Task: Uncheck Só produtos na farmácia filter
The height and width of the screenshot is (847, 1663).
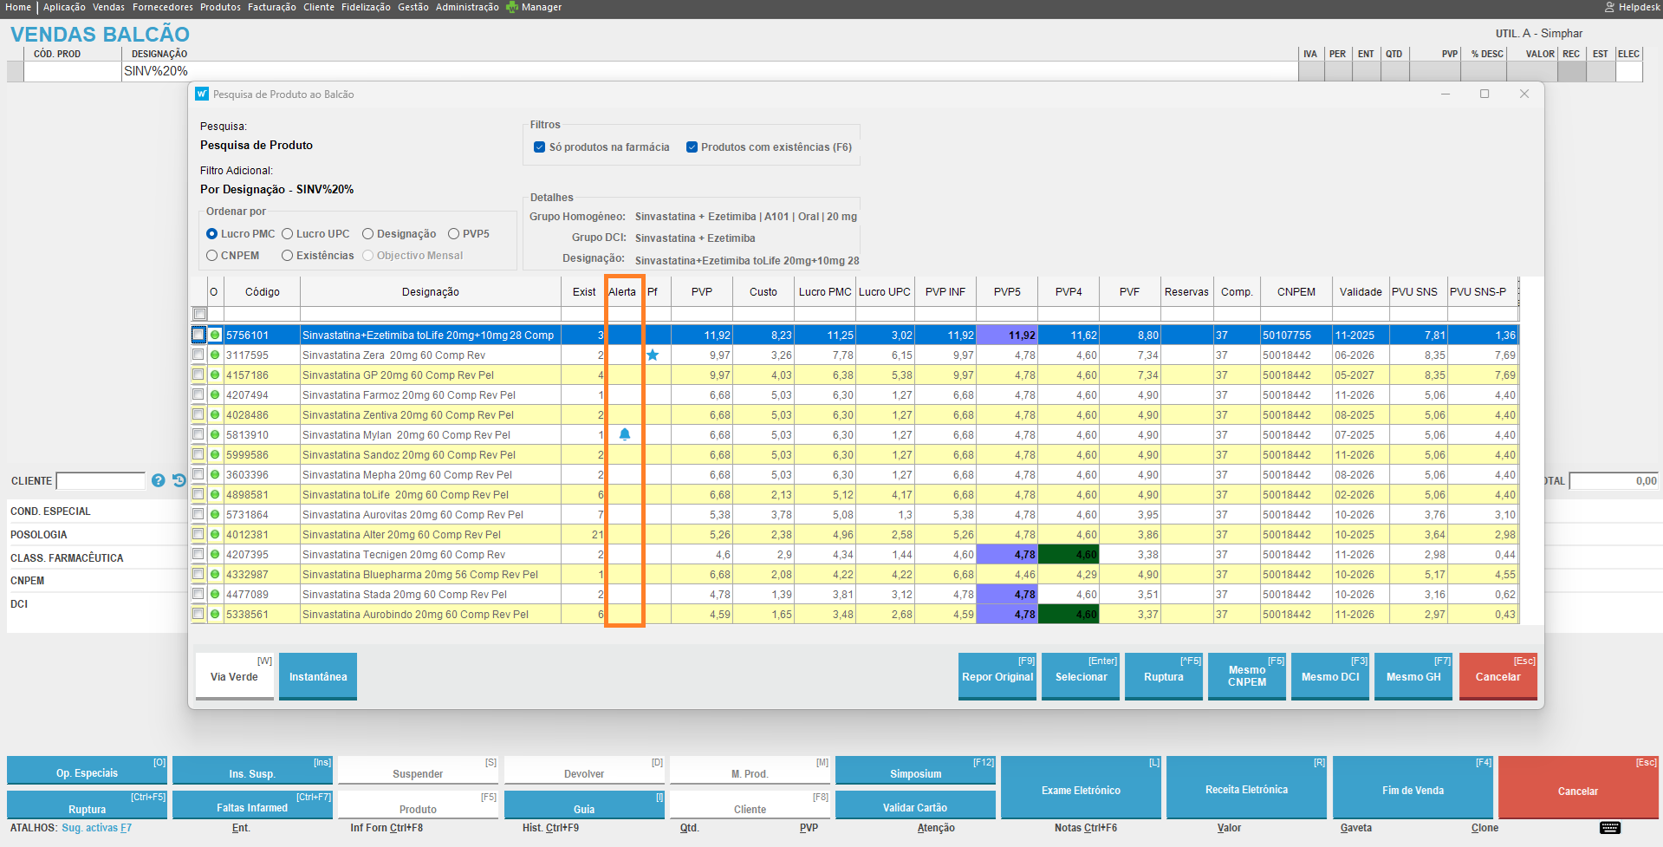Action: click(x=539, y=147)
